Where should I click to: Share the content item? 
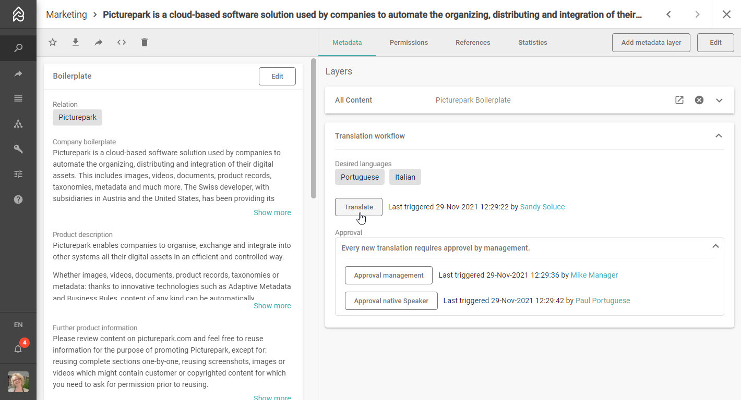(99, 42)
